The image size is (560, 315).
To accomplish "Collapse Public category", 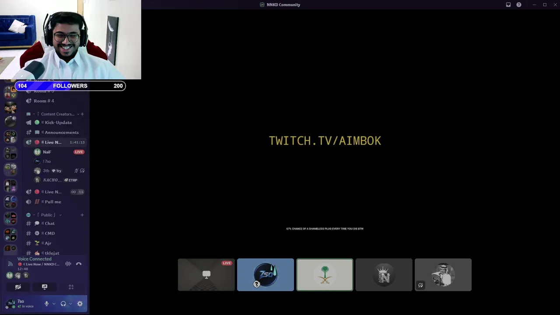I will pos(44,215).
